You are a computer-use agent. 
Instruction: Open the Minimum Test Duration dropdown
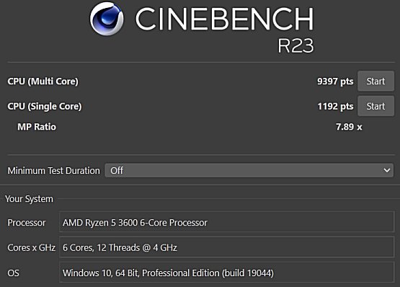[249, 170]
